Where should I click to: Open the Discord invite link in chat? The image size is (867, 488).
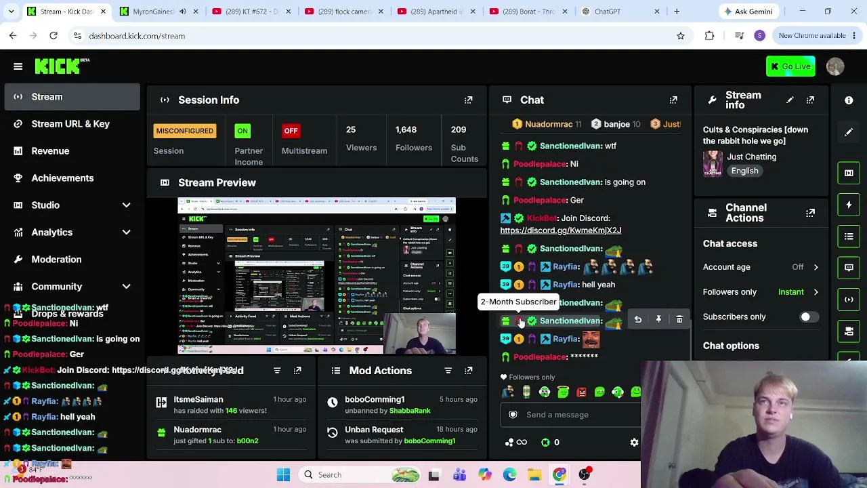[561, 230]
